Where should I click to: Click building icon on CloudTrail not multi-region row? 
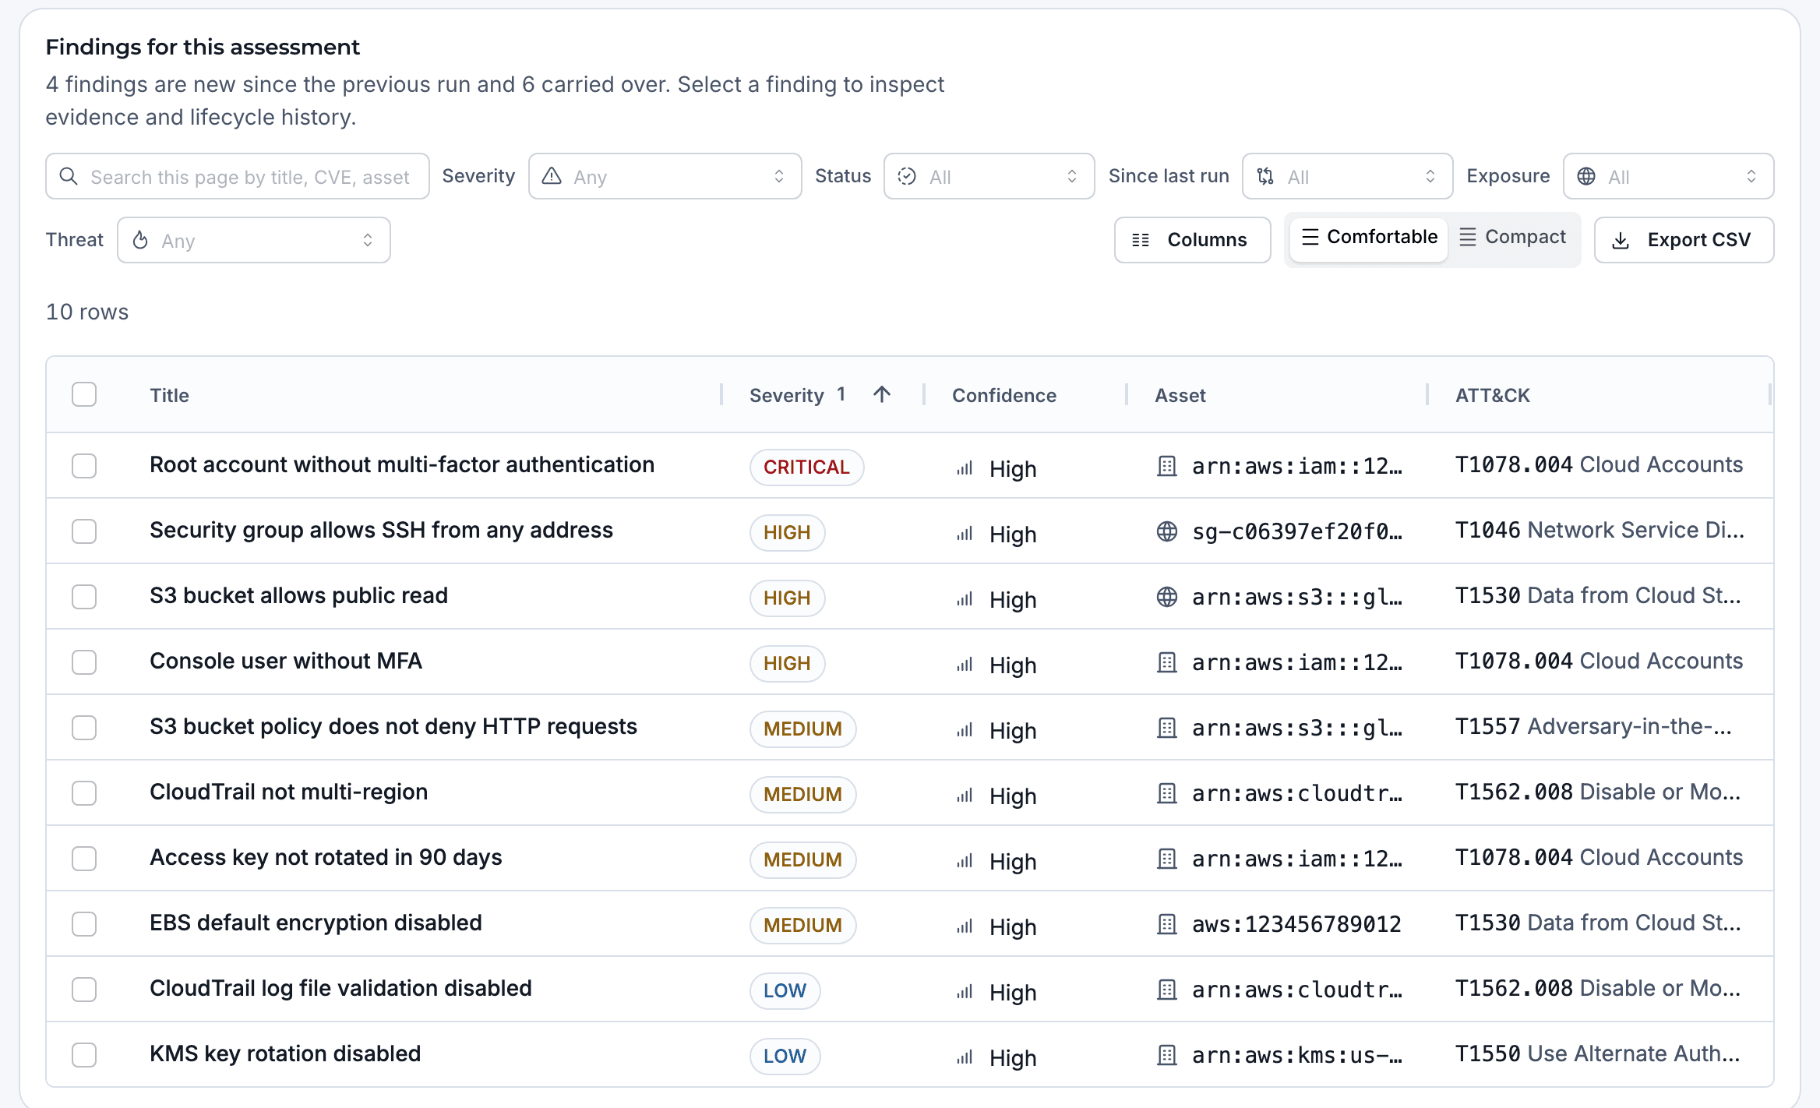click(1166, 793)
